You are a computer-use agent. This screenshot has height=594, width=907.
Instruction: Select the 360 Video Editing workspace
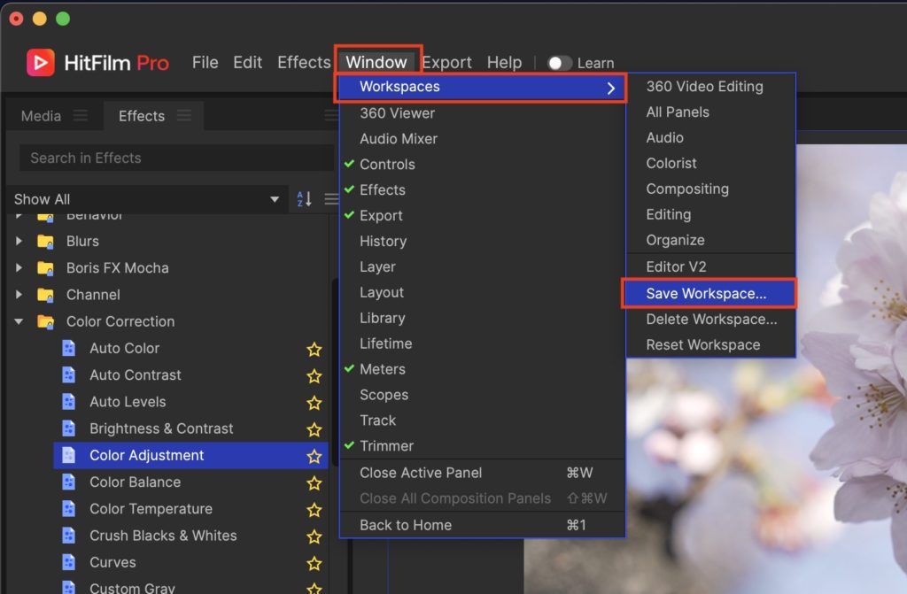711,86
